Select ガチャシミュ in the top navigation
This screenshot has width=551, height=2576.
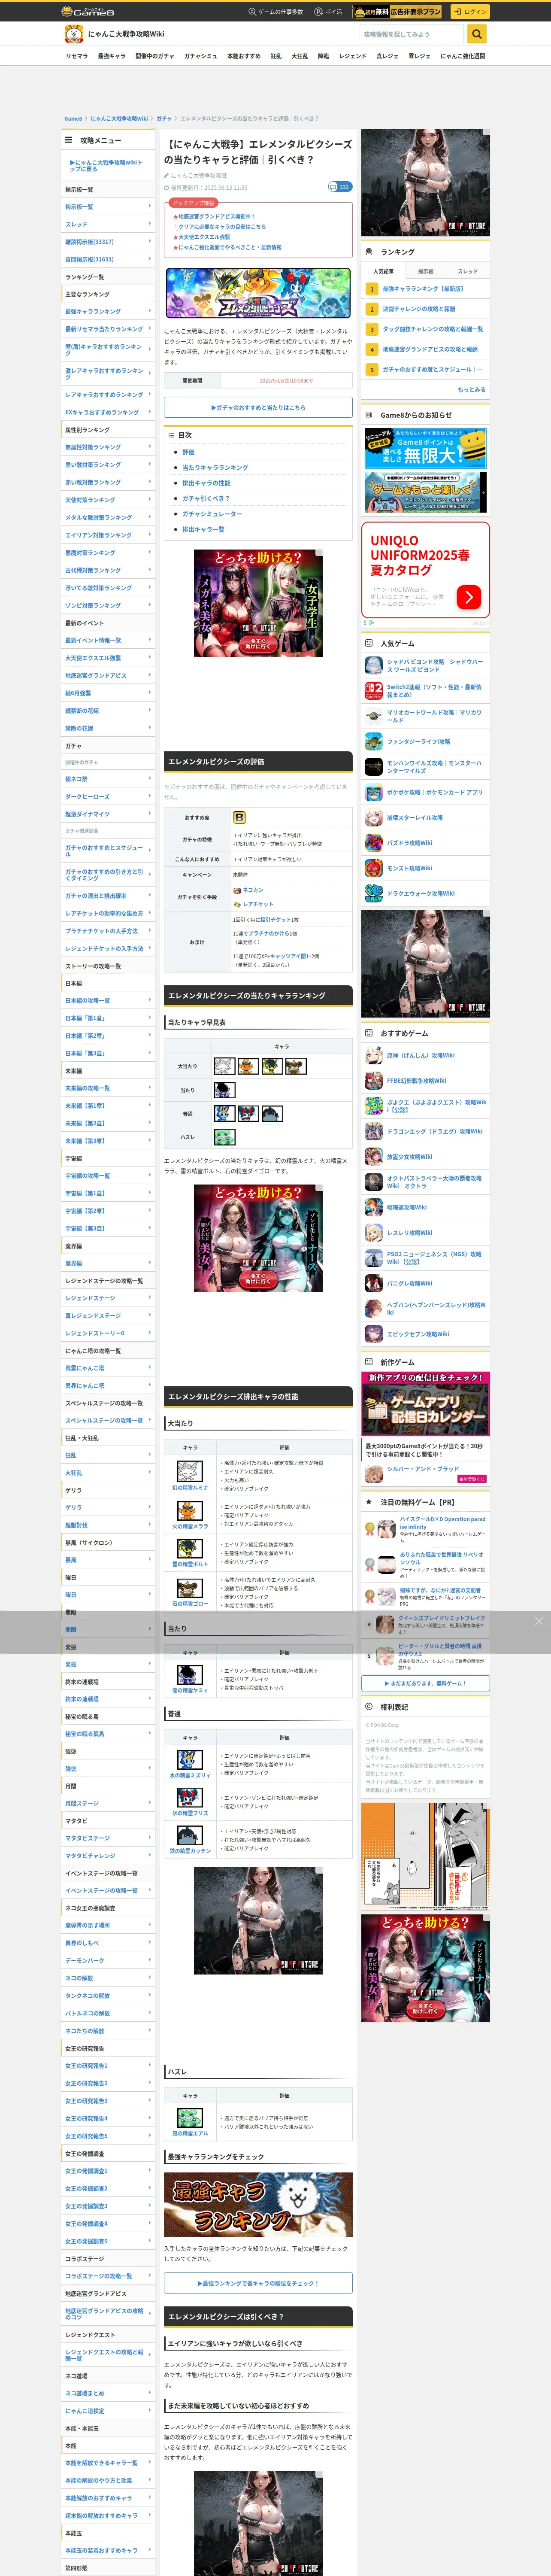(200, 56)
